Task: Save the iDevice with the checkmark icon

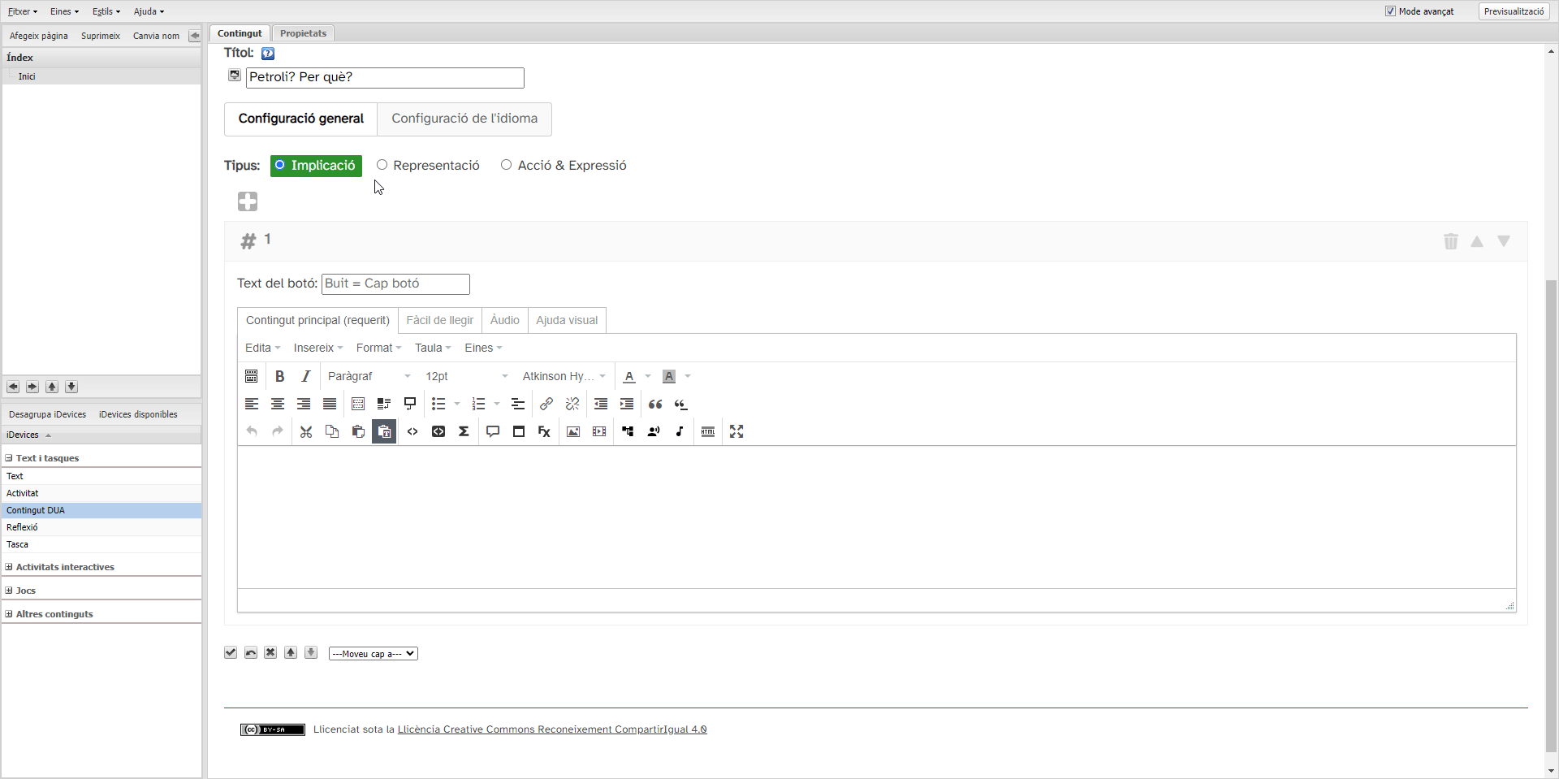Action: point(231,653)
